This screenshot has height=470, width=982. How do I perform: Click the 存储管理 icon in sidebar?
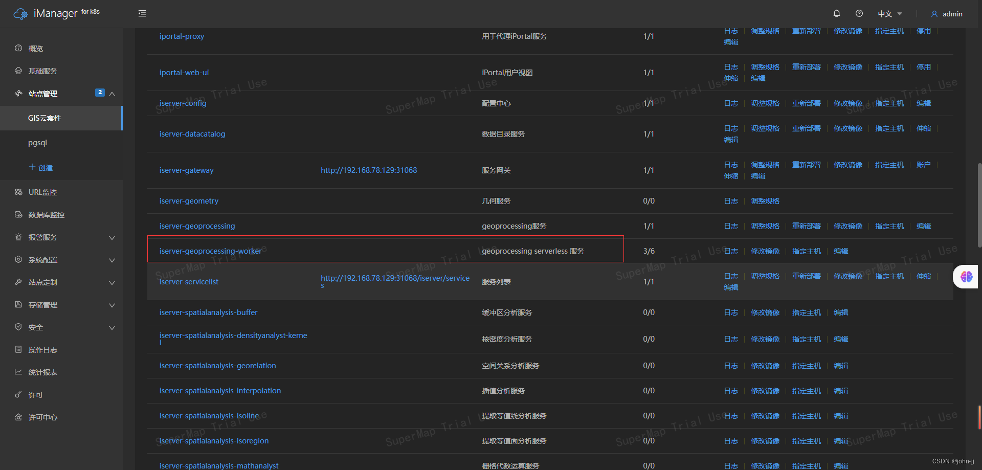[18, 304]
